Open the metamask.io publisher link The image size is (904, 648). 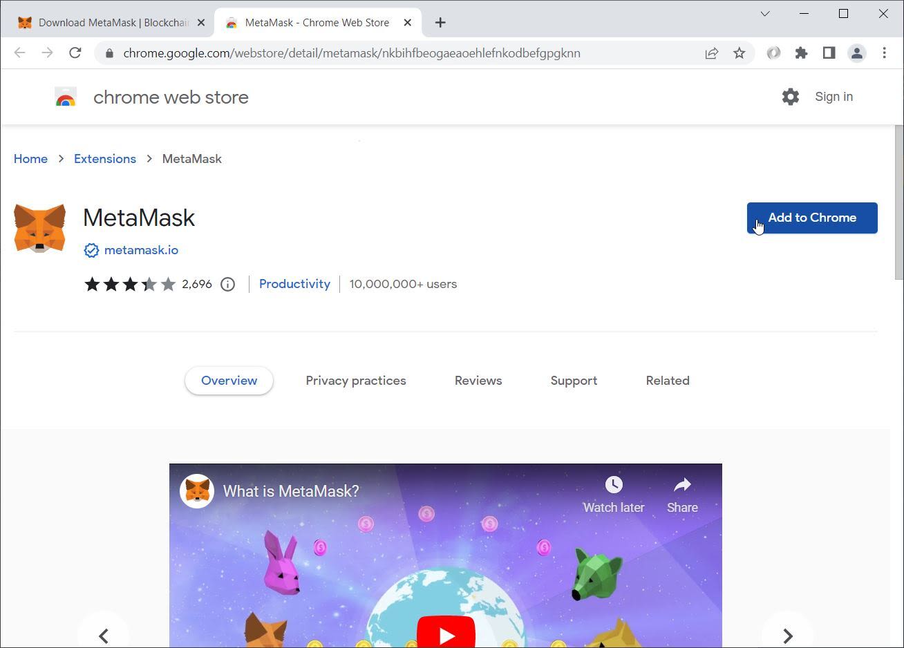tap(141, 250)
